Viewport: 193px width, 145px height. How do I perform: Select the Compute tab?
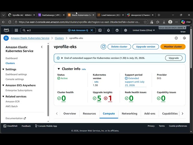[x=109, y=114]
